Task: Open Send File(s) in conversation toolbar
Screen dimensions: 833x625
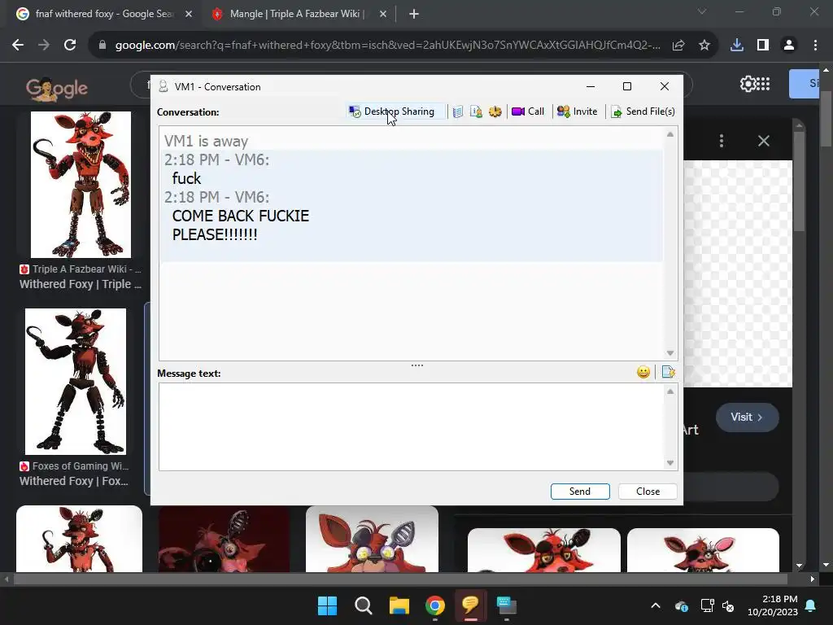Action: 643,111
